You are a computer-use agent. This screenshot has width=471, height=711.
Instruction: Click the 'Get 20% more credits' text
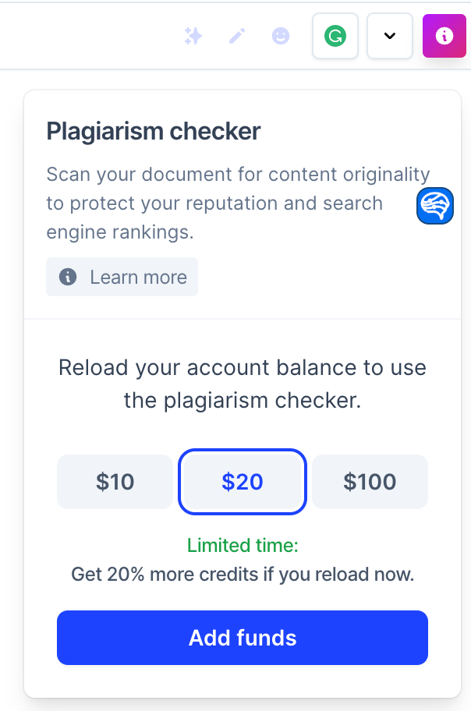(x=243, y=575)
